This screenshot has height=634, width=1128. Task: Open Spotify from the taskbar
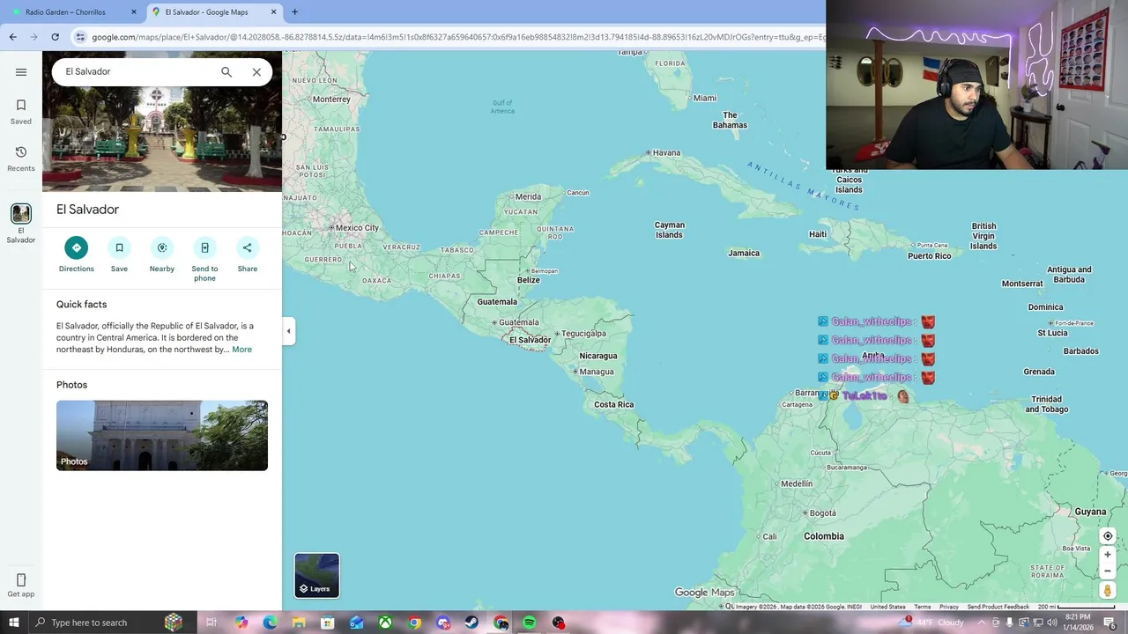point(530,623)
